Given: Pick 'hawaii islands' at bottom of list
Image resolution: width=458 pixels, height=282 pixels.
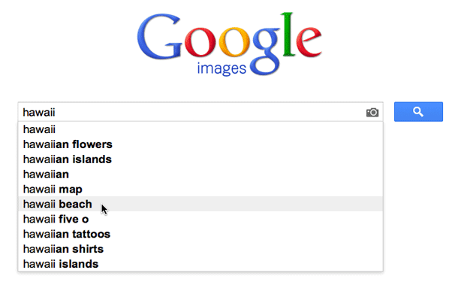Looking at the screenshot, I should (200, 263).
